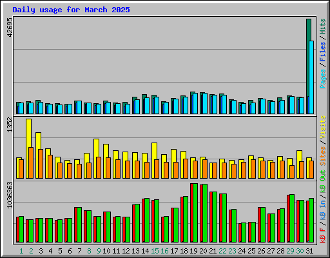Click the day 1 cyan pages bar
This screenshot has width=330, height=258.
21,108
